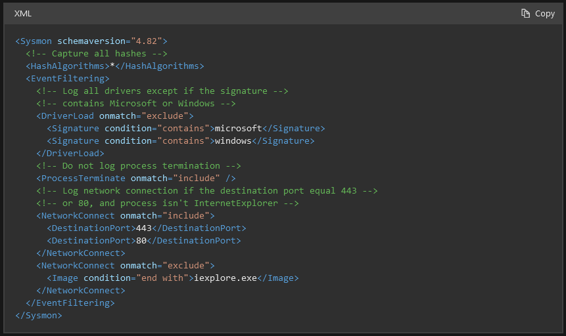Click the Image condition iexplore.exe line

click(x=173, y=278)
